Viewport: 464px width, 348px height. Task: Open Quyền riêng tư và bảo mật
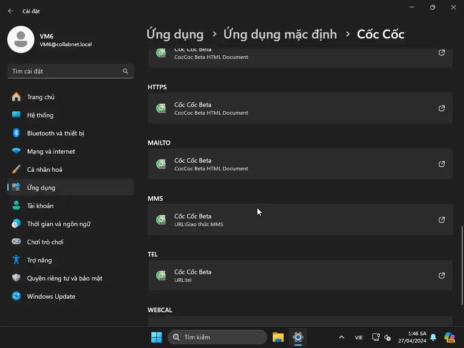pyautogui.click(x=64, y=278)
